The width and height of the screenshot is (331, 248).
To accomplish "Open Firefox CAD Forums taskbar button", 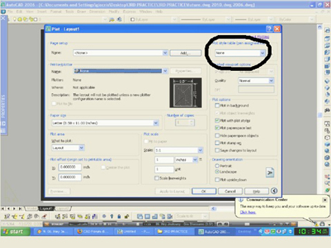I will [93, 231].
